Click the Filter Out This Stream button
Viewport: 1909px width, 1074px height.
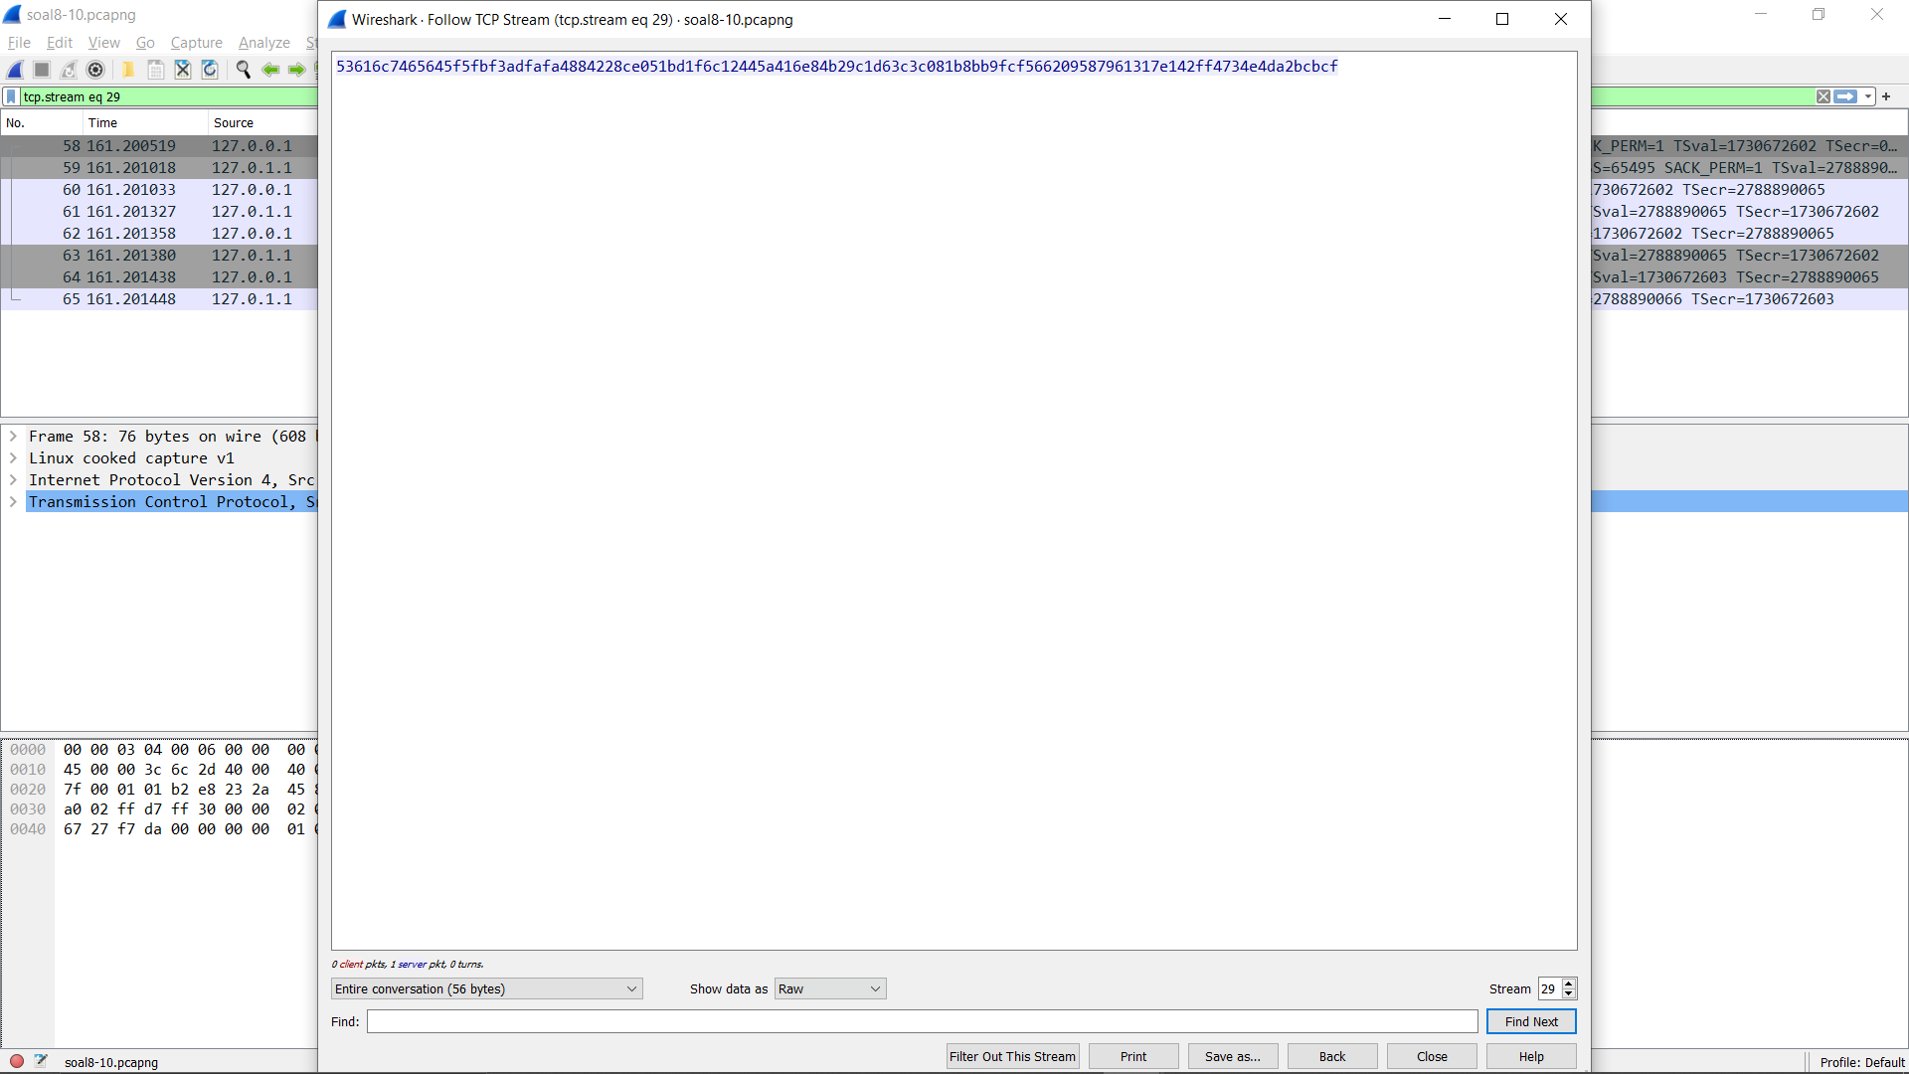pos(1011,1056)
